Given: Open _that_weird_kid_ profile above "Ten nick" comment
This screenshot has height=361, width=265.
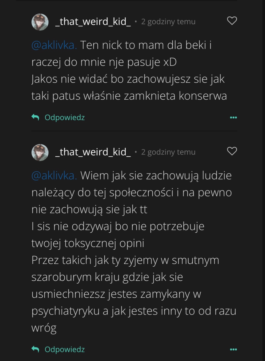Looking at the screenshot, I should 93,22.
